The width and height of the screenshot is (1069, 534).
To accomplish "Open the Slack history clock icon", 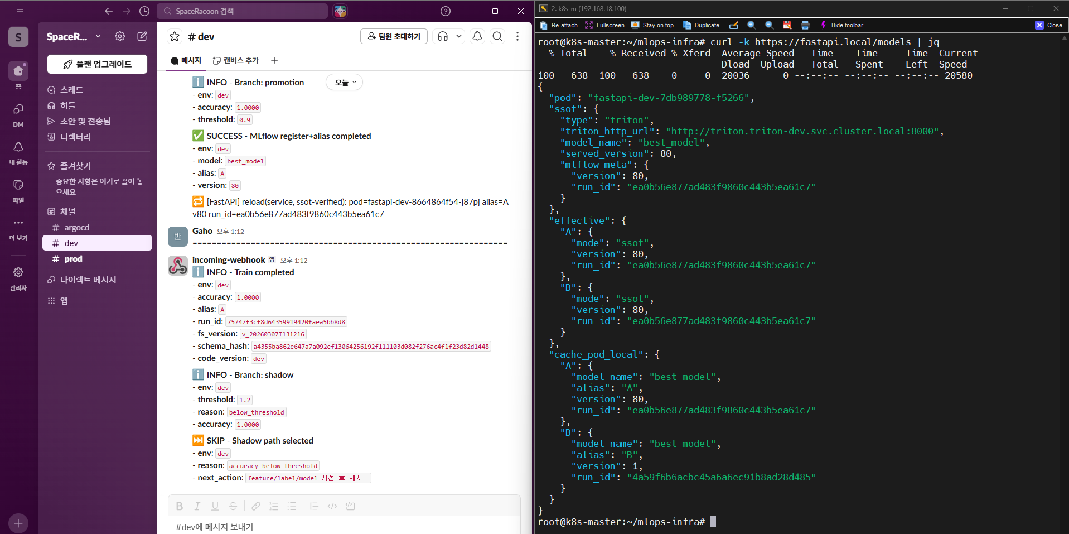I will (144, 11).
